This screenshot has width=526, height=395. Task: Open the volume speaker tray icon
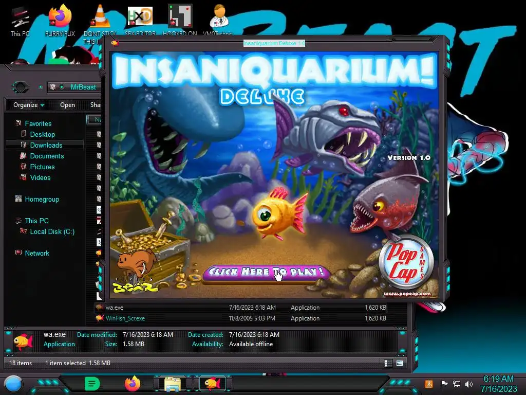pos(469,384)
